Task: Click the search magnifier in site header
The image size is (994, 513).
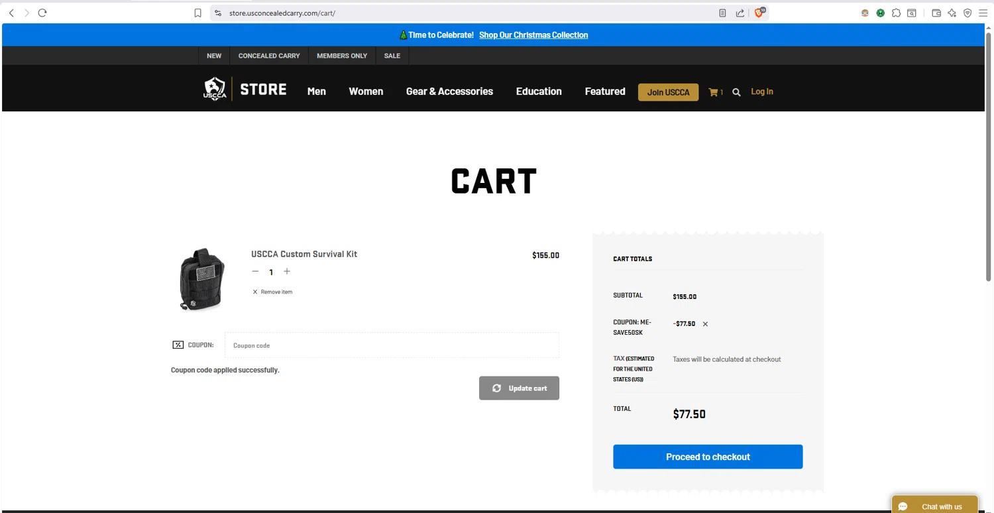Action: (736, 92)
